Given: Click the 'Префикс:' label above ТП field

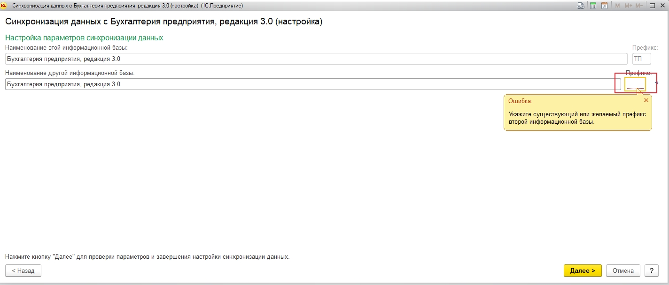Looking at the screenshot, I should [x=646, y=47].
